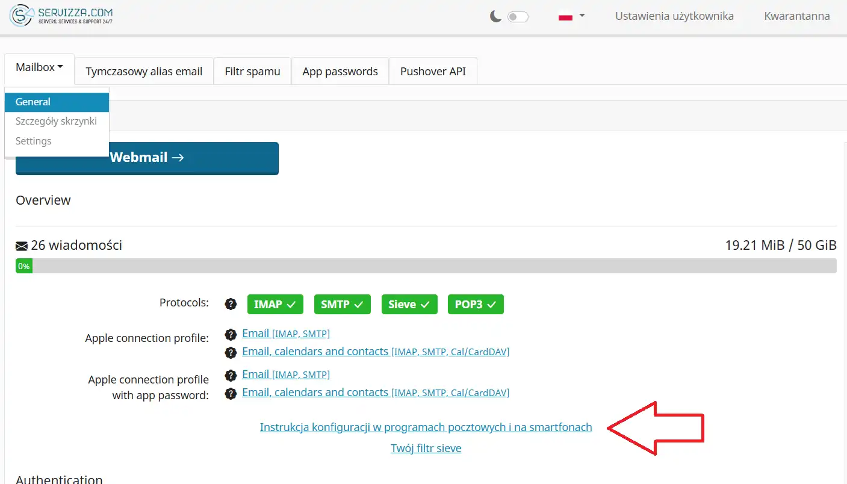The image size is (847, 484).
Task: Open Instrukcja konfiguracji w programach pocztowych link
Action: click(x=426, y=427)
